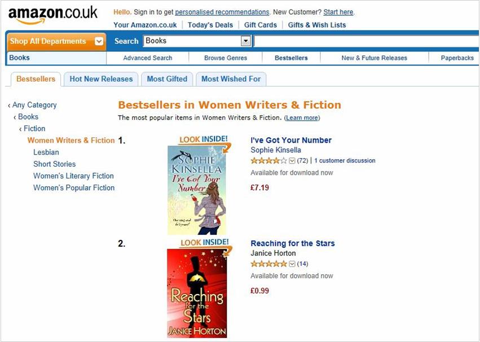
Task: Go to New & Future Releases
Action: pyautogui.click(x=374, y=58)
